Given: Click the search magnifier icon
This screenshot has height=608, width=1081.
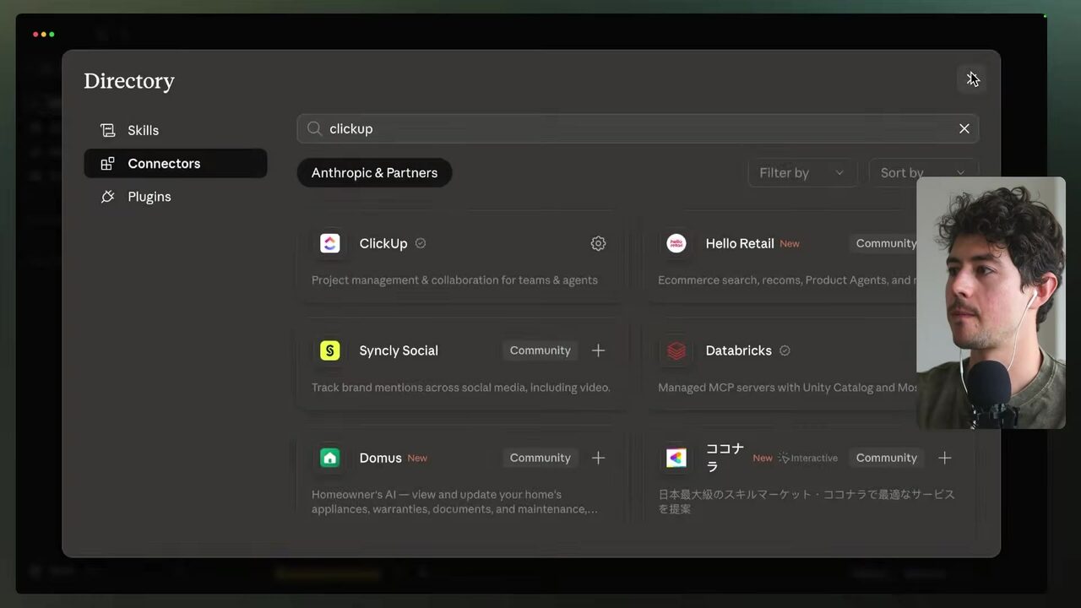Looking at the screenshot, I should (x=314, y=128).
